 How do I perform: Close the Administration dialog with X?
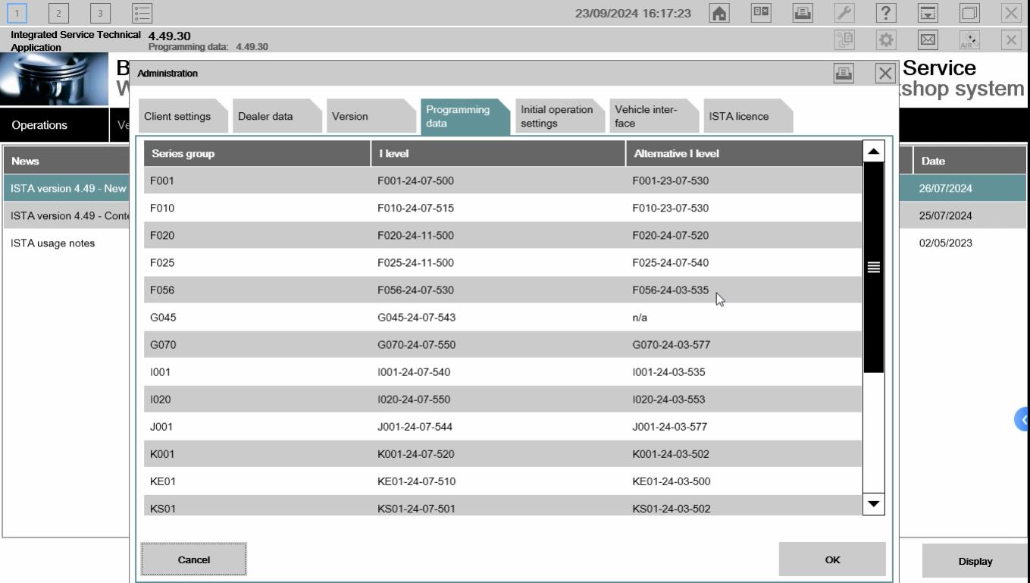[x=885, y=74]
